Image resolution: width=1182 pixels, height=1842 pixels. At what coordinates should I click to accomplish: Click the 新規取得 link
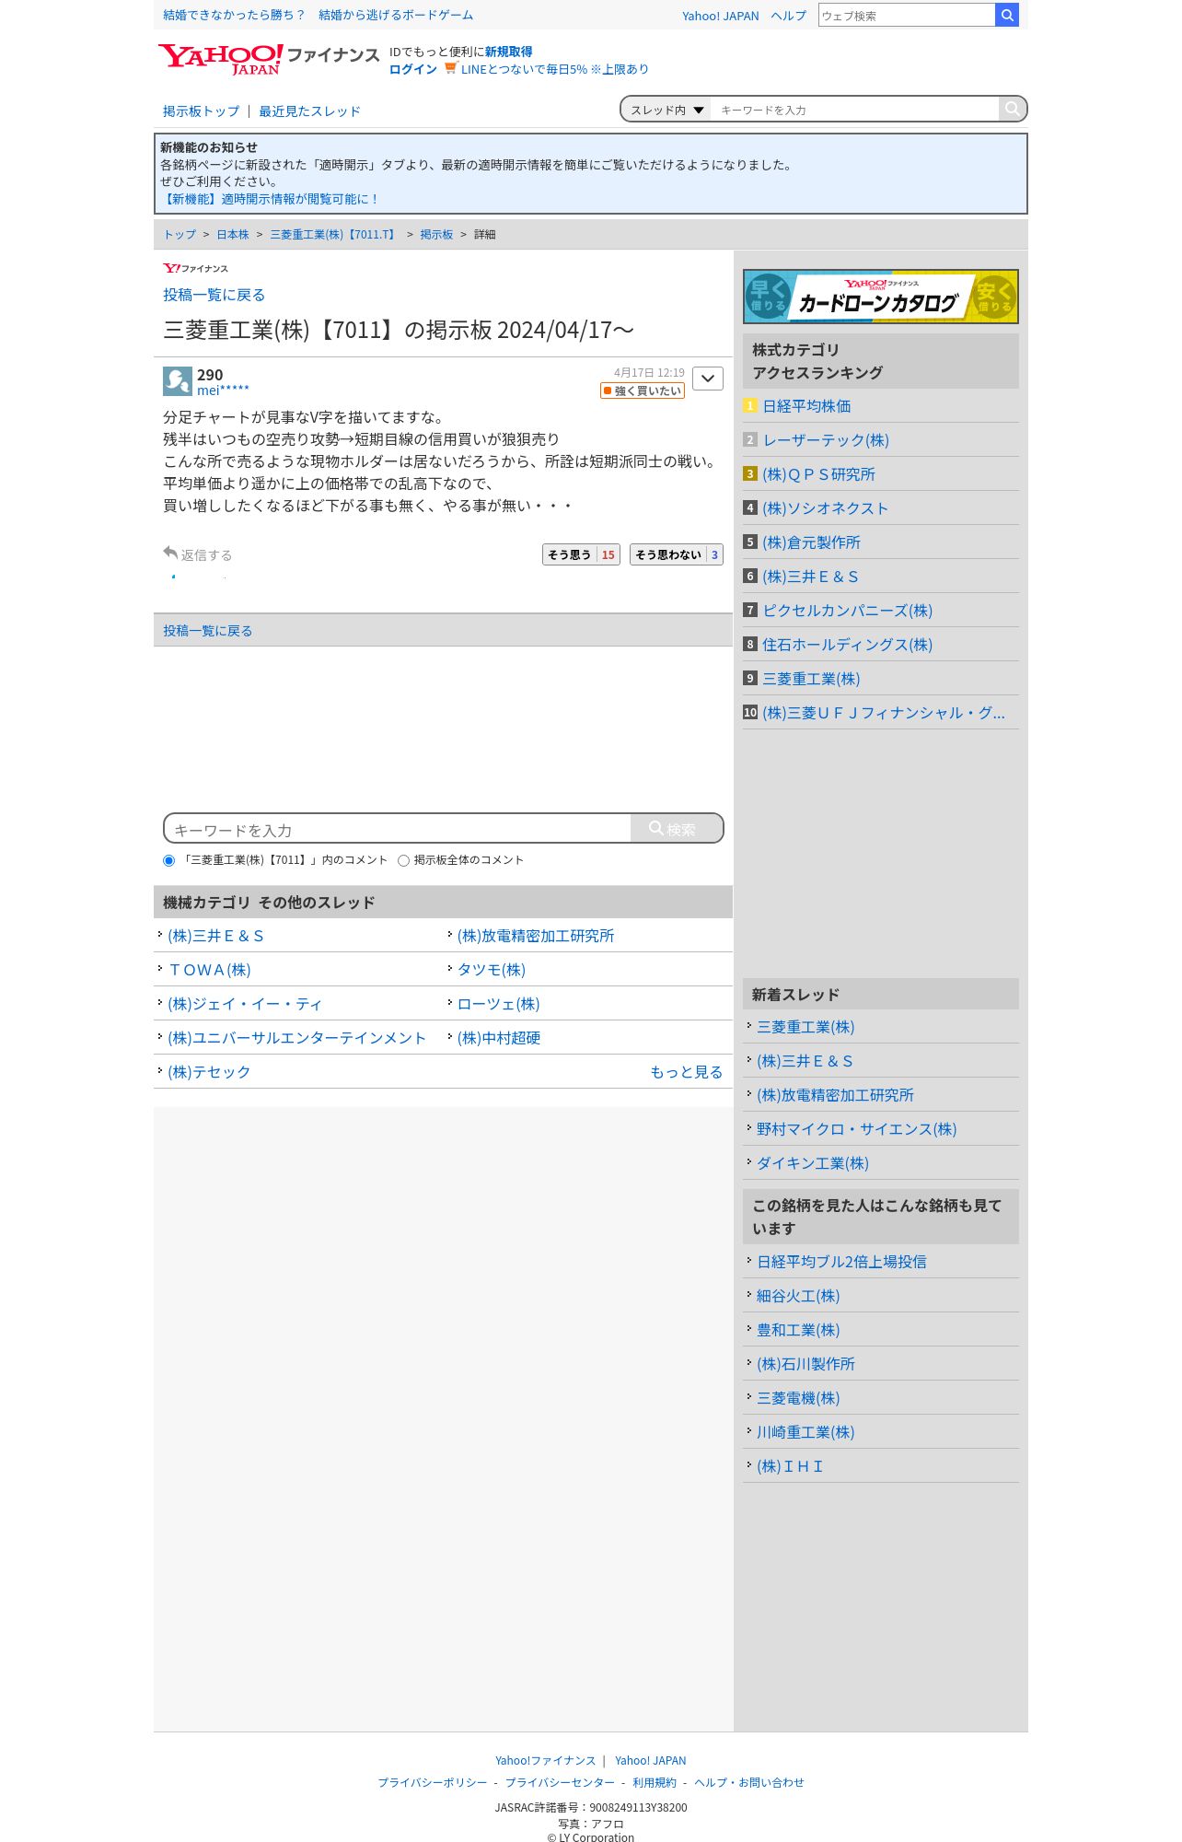[x=509, y=52]
